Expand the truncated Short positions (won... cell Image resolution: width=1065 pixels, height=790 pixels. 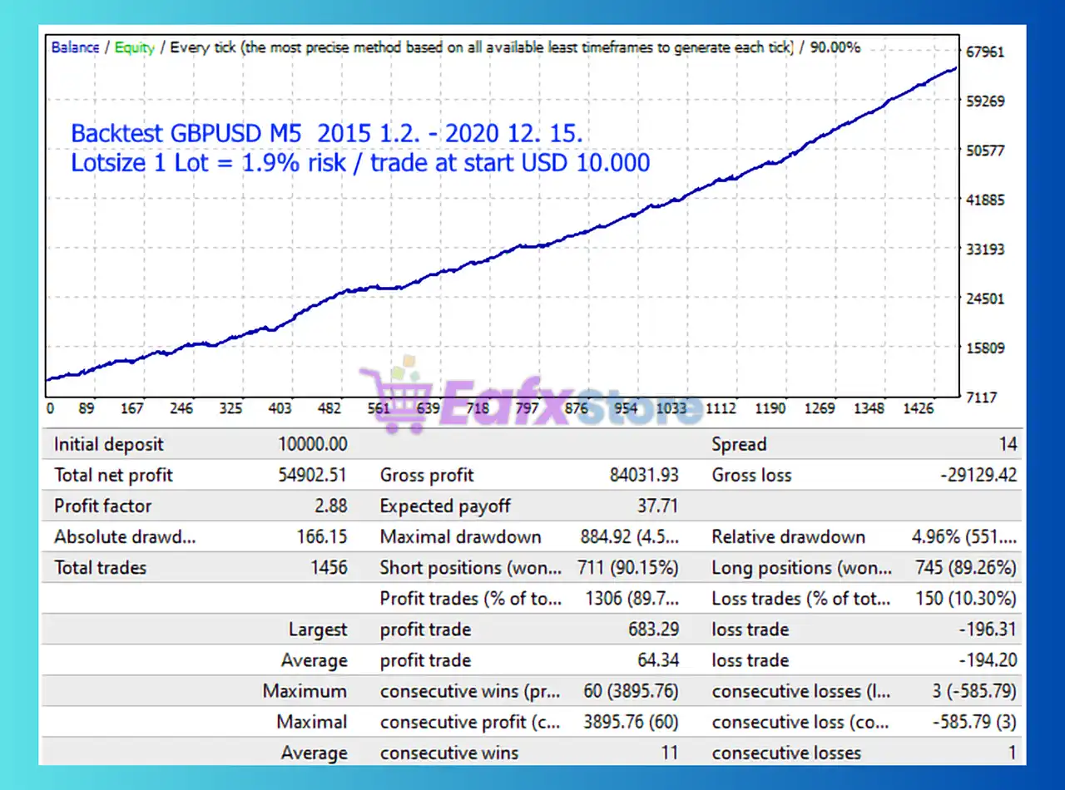pos(470,567)
